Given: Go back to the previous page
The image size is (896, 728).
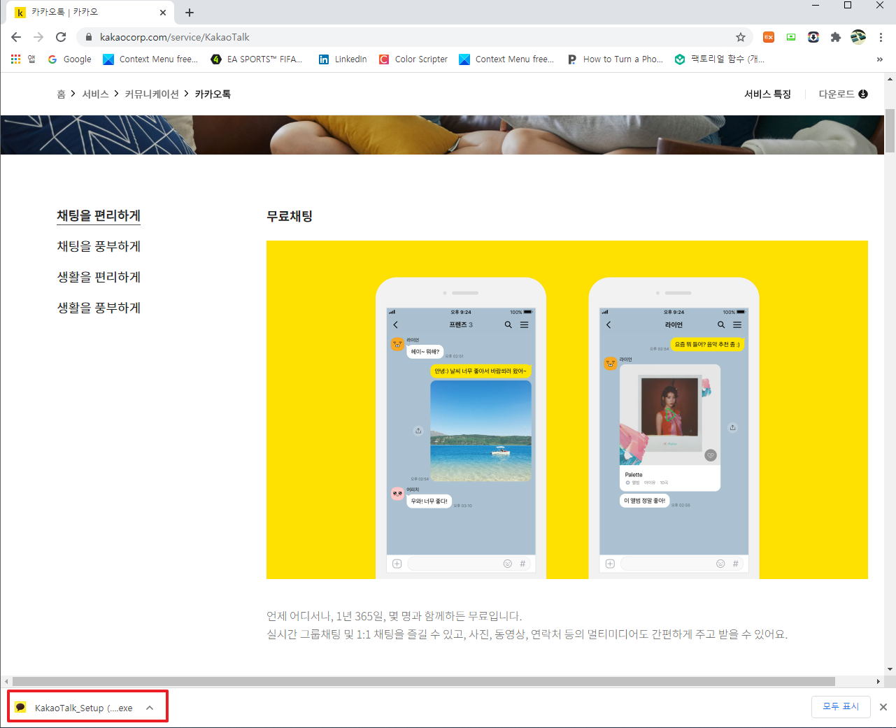Looking at the screenshot, I should coord(16,37).
